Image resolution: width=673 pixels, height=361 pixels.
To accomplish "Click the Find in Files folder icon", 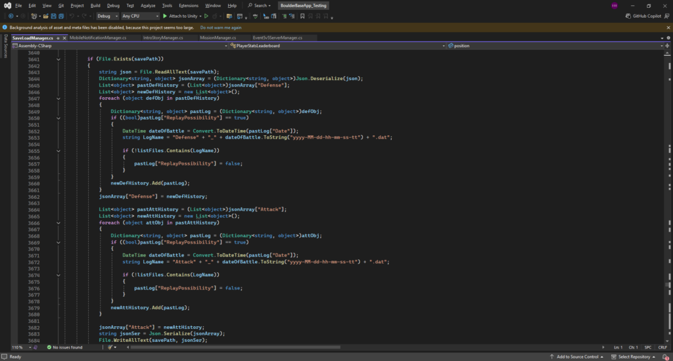I will [x=229, y=16].
